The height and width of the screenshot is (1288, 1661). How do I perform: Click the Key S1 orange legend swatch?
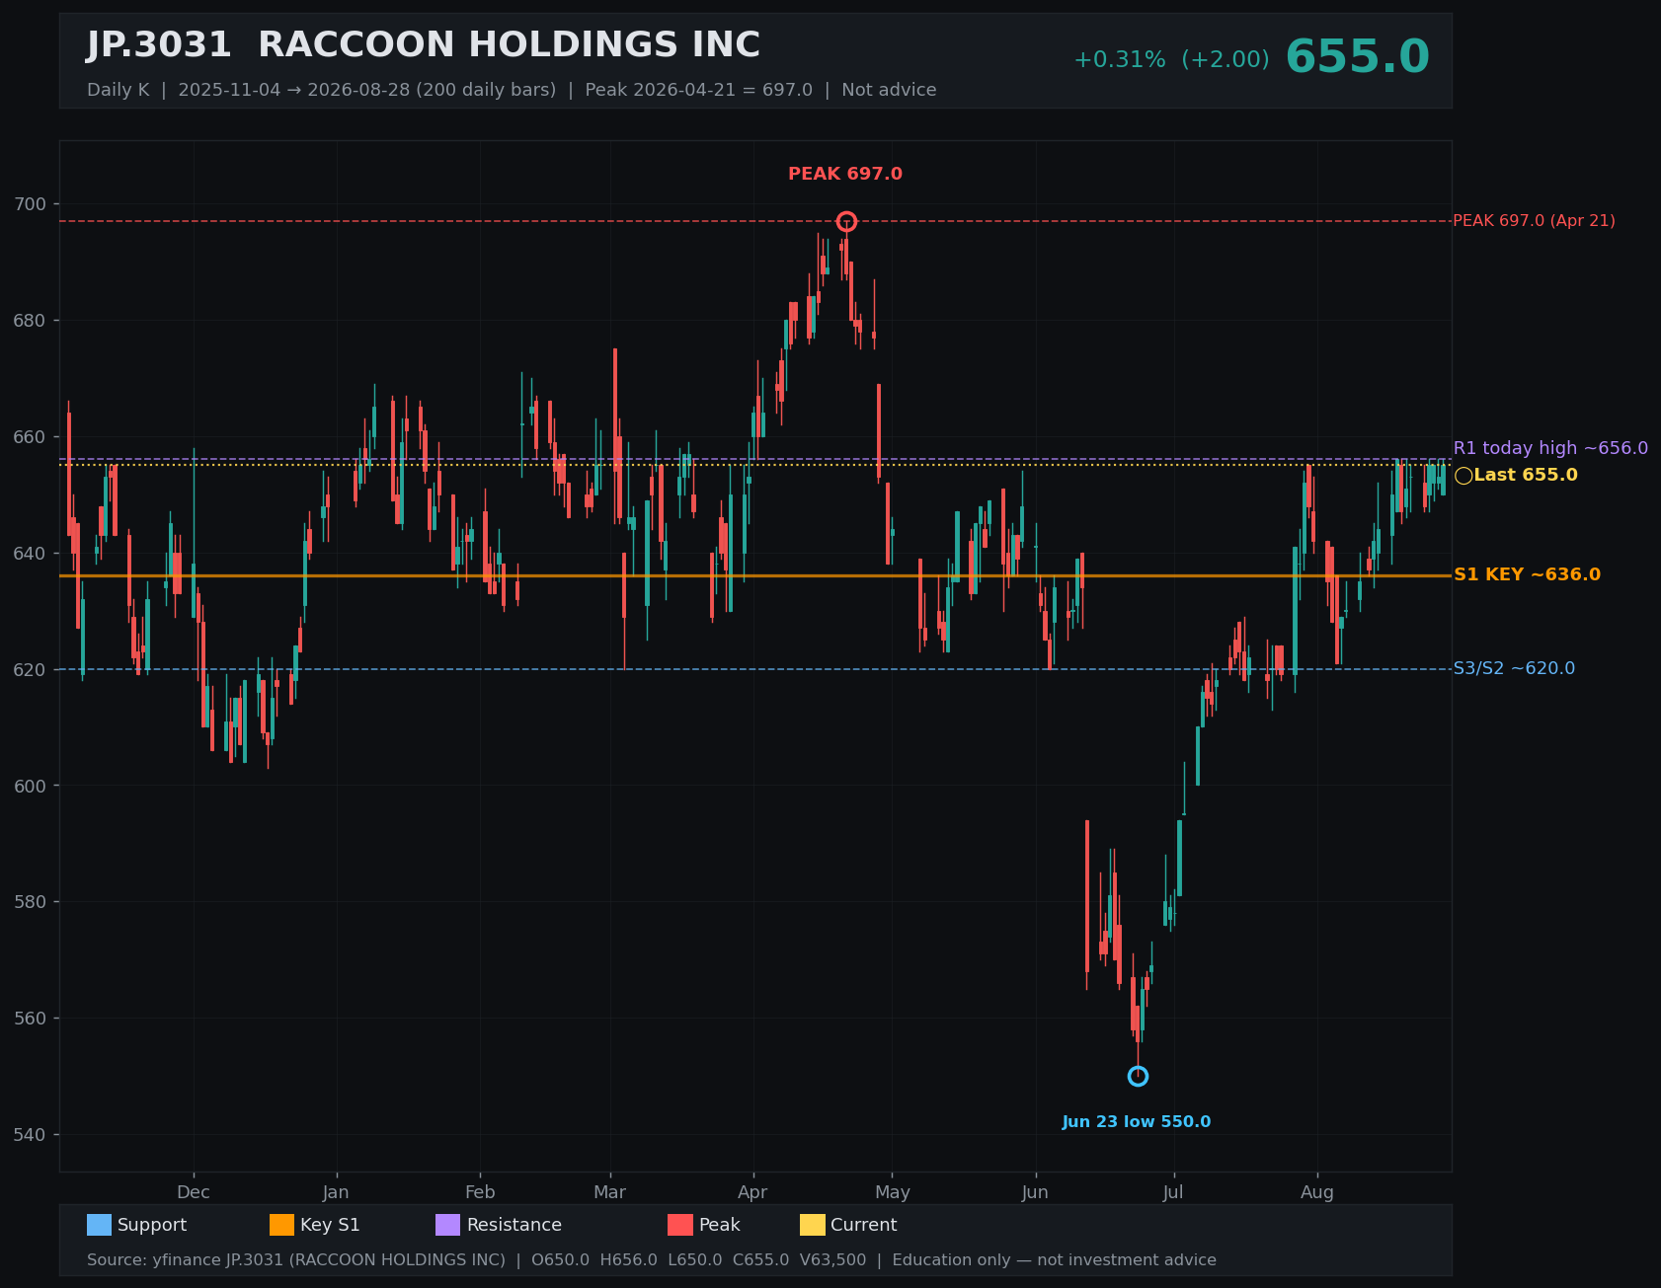point(281,1225)
